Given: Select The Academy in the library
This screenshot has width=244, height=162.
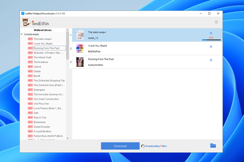Looking at the screenshot, I should coord(41,62).
